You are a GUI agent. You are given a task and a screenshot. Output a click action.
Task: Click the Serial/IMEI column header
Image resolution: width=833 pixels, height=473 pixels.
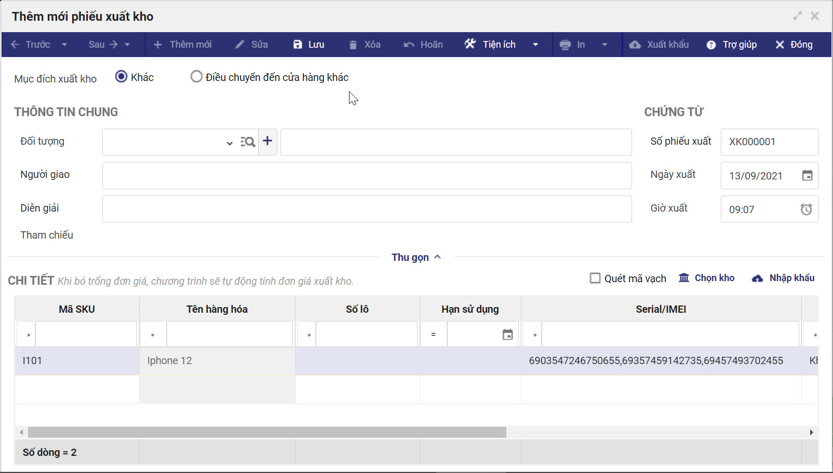click(x=661, y=309)
